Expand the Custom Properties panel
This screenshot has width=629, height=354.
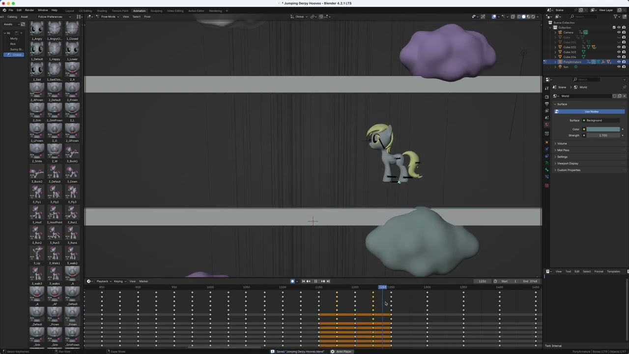(568, 170)
